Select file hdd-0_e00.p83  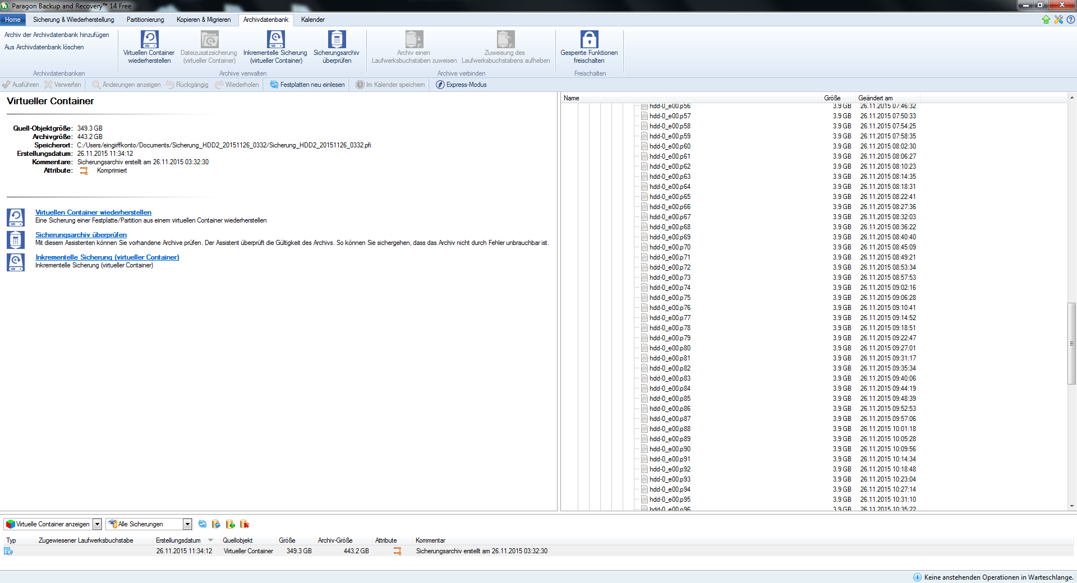tap(670, 378)
